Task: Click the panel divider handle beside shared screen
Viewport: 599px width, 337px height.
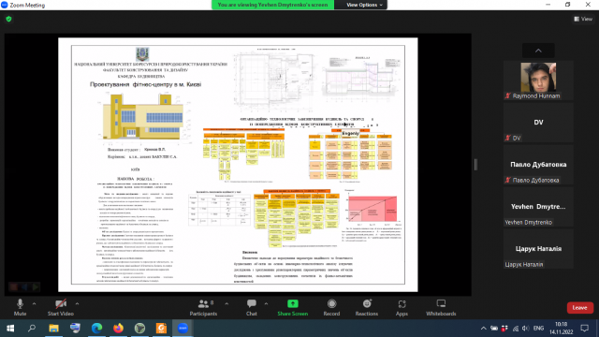Action: (475, 165)
